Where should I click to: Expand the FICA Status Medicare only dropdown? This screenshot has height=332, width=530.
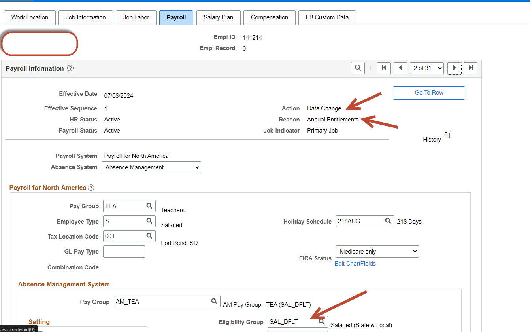[377, 252]
